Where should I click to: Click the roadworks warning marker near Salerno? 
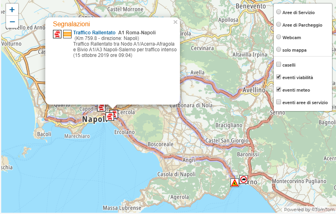(235, 183)
